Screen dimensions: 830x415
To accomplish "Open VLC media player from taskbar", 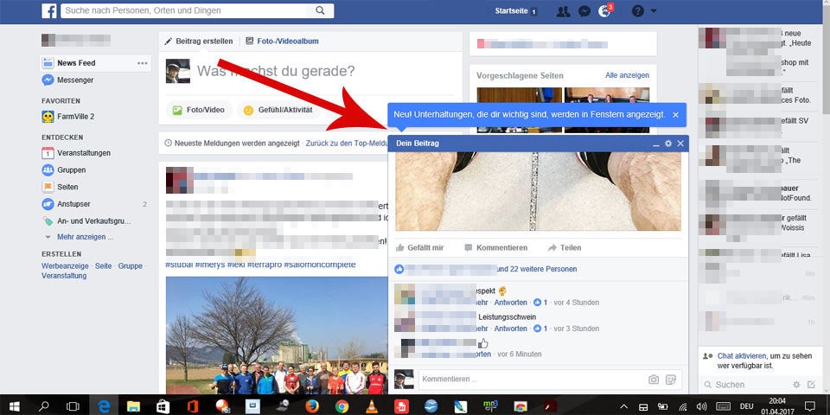I will click(x=372, y=406).
